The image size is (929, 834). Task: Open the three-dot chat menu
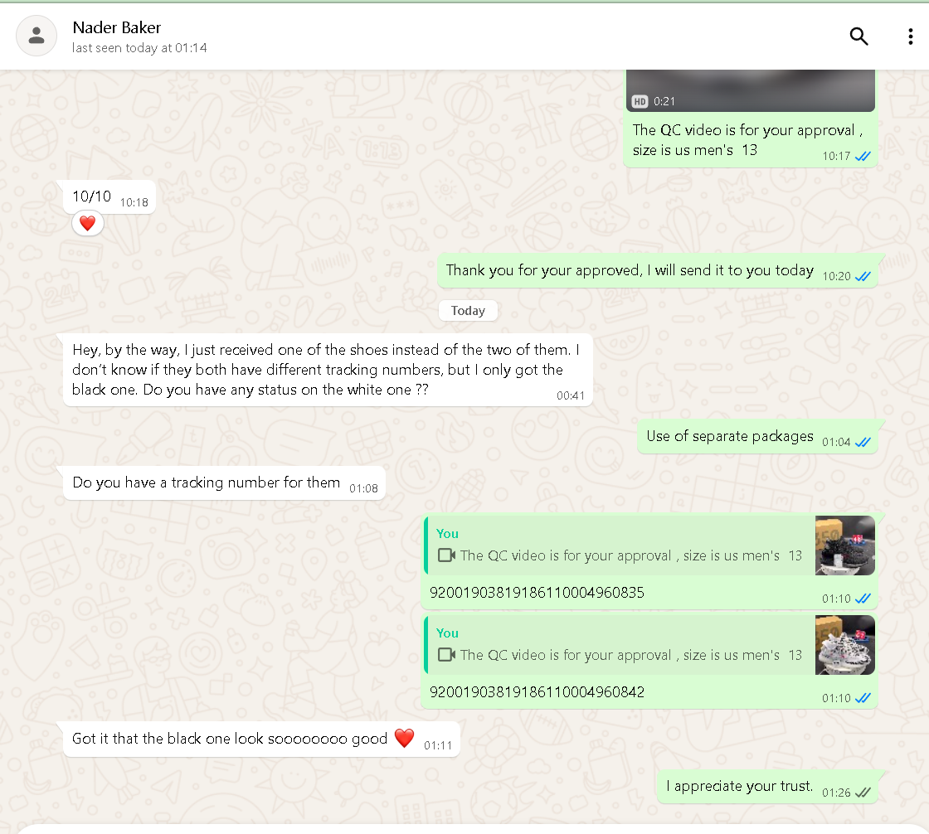point(910,36)
